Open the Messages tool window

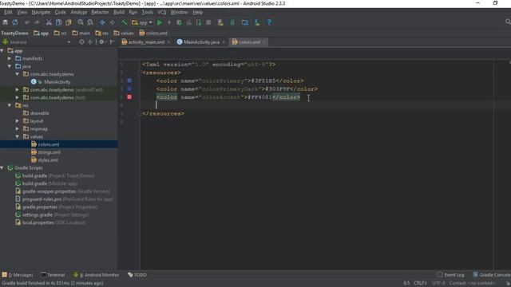pos(18,275)
